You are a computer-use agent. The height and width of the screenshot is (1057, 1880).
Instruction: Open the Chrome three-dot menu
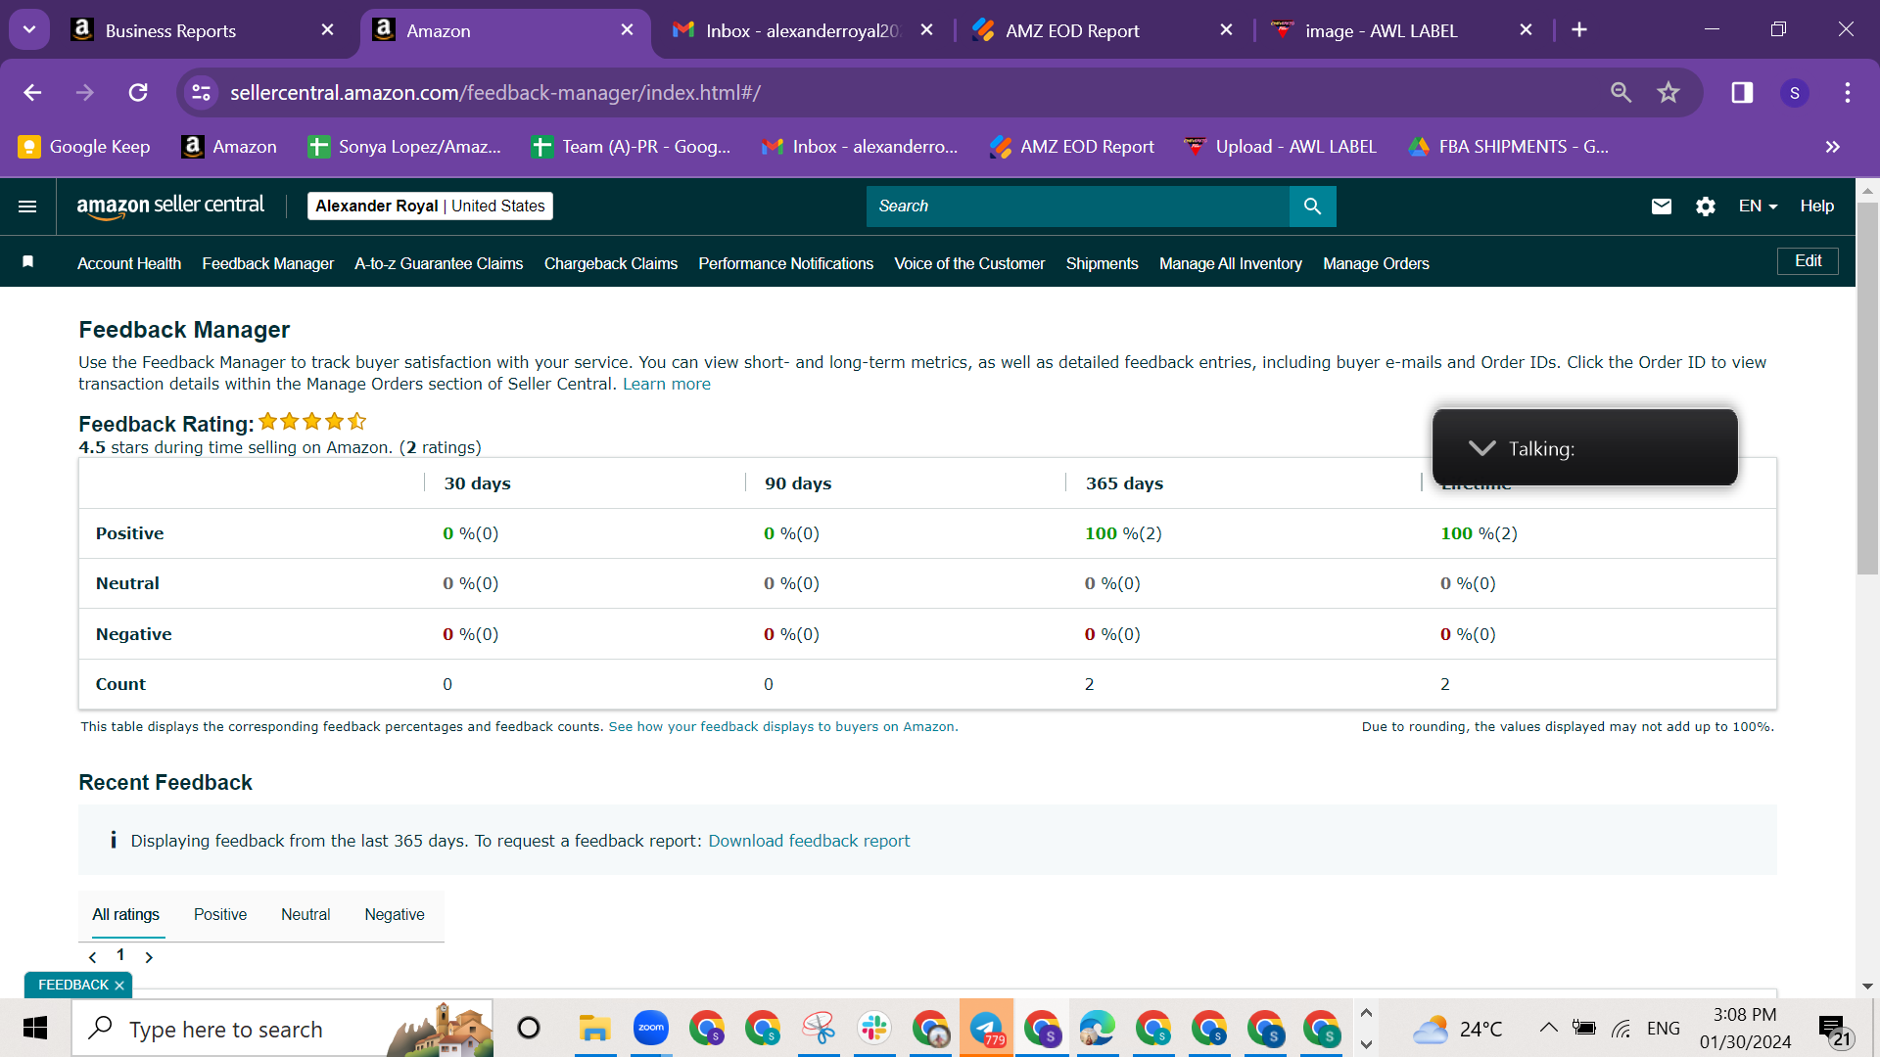pyautogui.click(x=1848, y=92)
